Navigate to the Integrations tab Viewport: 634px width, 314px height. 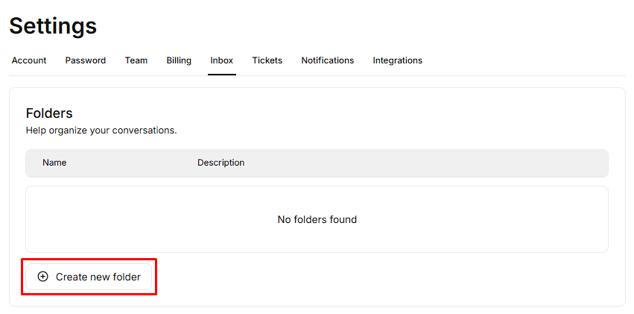pos(398,60)
